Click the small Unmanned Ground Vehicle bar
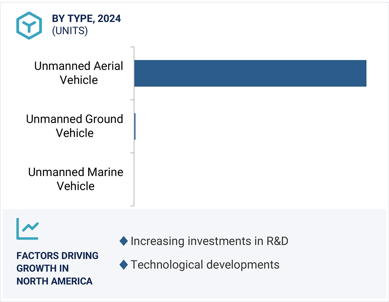The height and width of the screenshot is (302, 389). pyautogui.click(x=135, y=126)
